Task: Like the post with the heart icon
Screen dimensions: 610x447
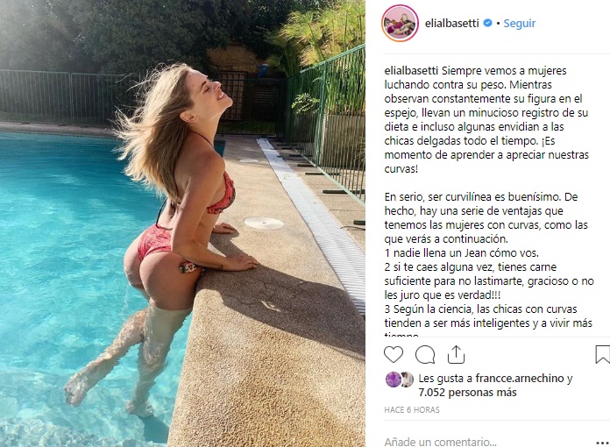Action: pyautogui.click(x=394, y=354)
